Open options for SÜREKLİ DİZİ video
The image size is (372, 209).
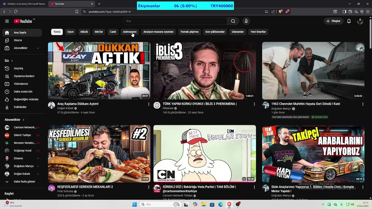point(254,187)
